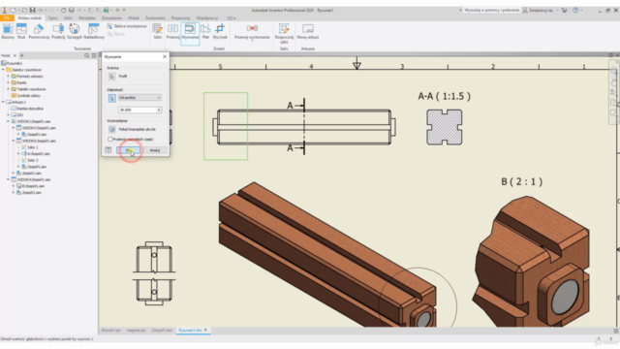620x349 pixels.
Task: Click Nowy arkusz new sheet tool
Action: pos(308,31)
